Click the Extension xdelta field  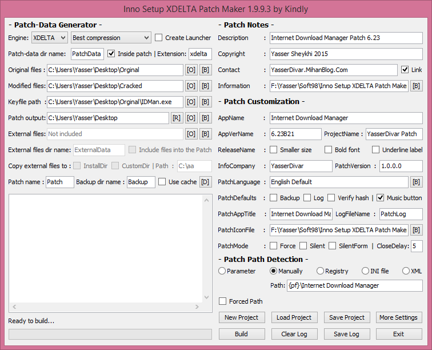(201, 54)
